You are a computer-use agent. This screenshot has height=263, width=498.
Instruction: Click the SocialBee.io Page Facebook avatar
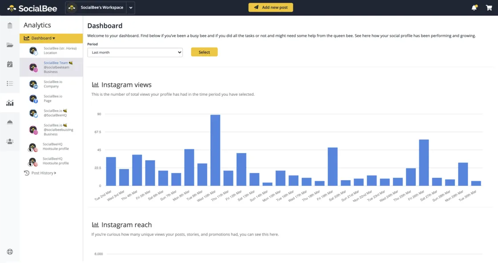pyautogui.click(x=33, y=99)
